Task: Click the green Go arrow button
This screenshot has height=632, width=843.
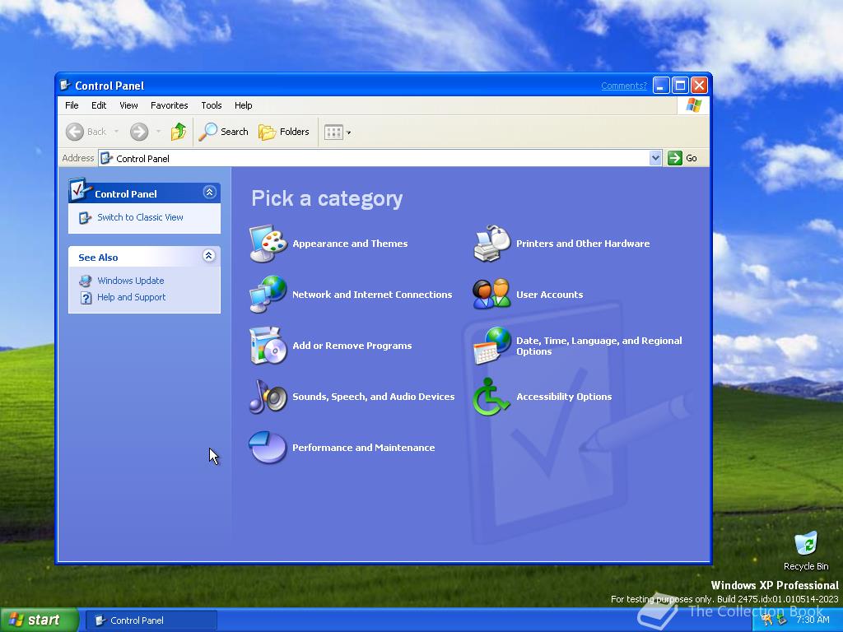Action: pos(675,158)
